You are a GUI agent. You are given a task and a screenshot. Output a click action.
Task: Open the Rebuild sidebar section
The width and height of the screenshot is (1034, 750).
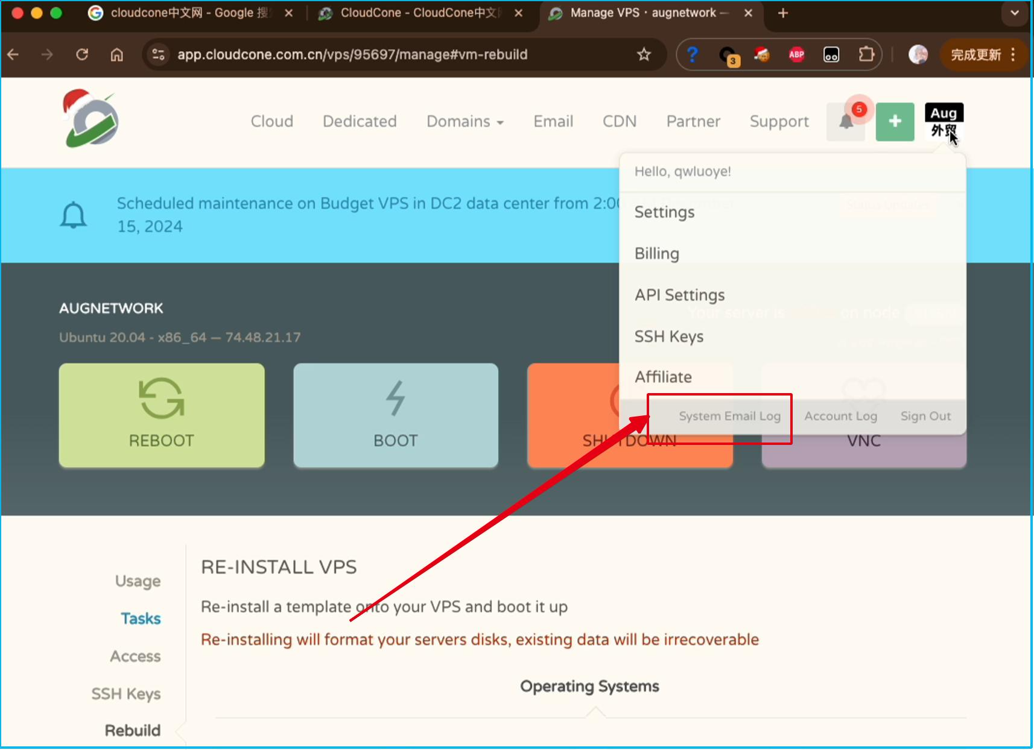(x=133, y=731)
